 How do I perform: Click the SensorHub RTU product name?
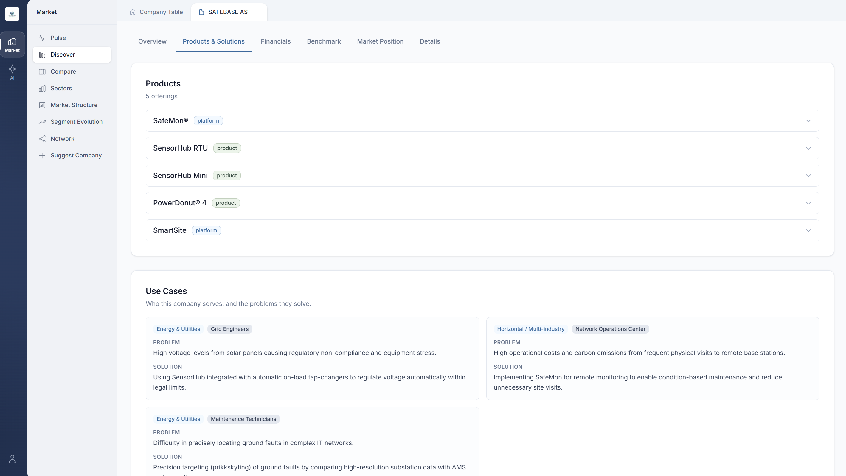point(180,148)
